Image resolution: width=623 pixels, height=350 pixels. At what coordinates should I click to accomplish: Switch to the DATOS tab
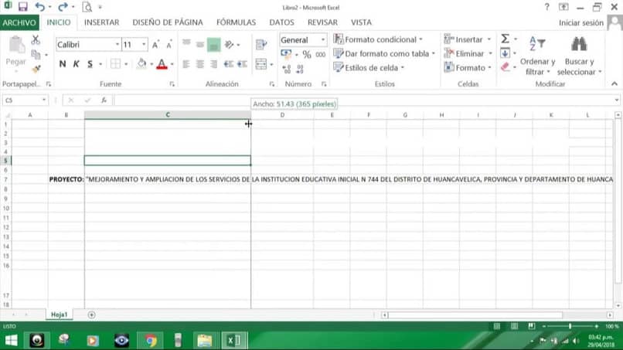281,22
